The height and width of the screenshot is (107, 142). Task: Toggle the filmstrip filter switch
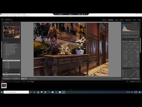point(140,81)
